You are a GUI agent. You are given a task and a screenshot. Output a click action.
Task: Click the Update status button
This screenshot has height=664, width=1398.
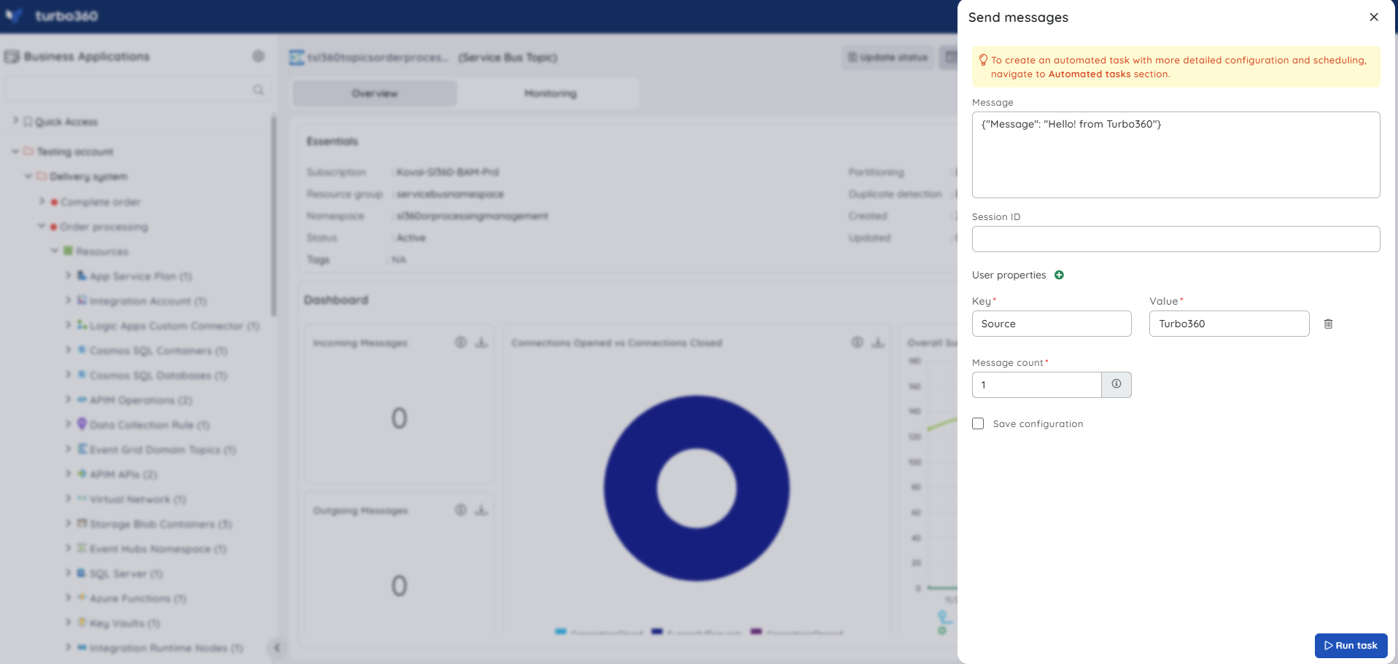tap(888, 57)
